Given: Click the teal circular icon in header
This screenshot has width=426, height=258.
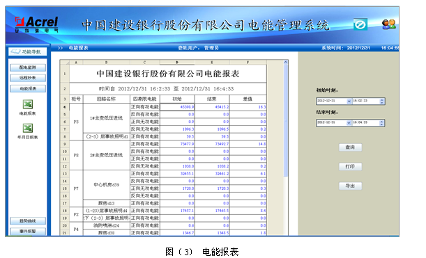Looking at the screenshot, I should [x=360, y=24].
